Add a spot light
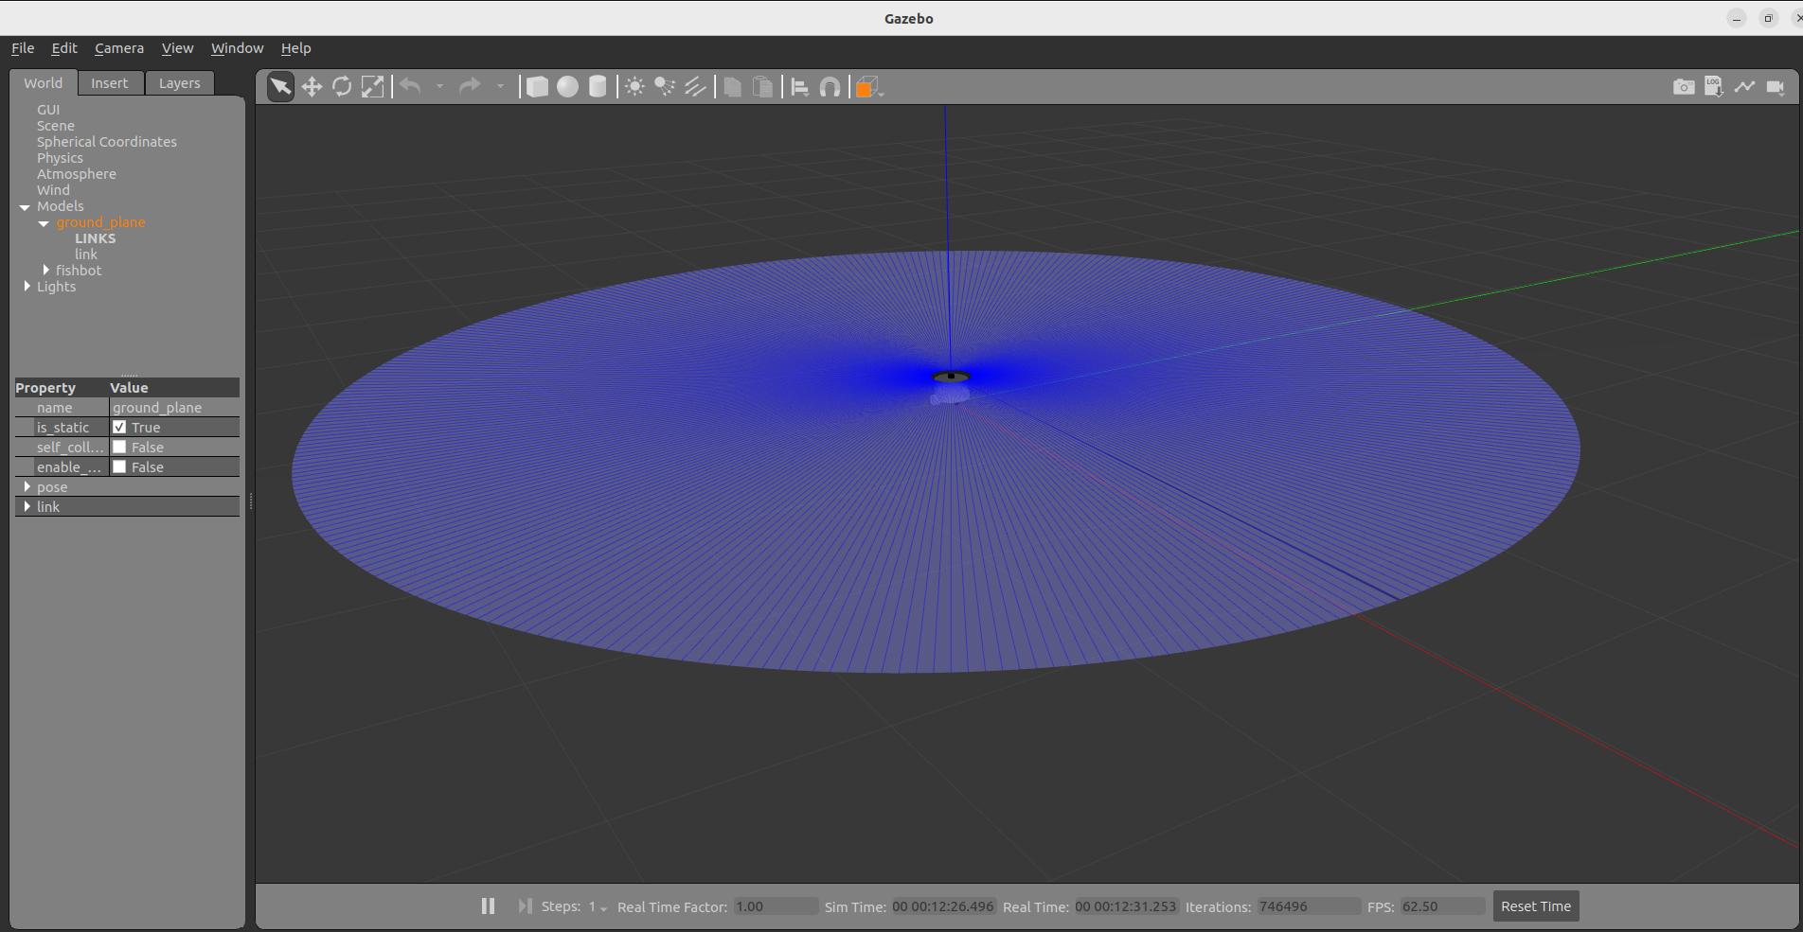This screenshot has height=932, width=1803. [665, 87]
